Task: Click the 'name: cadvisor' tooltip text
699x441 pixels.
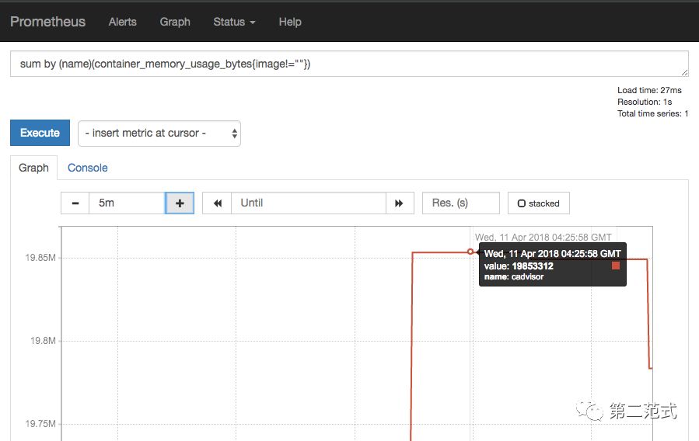Action: coord(514,277)
